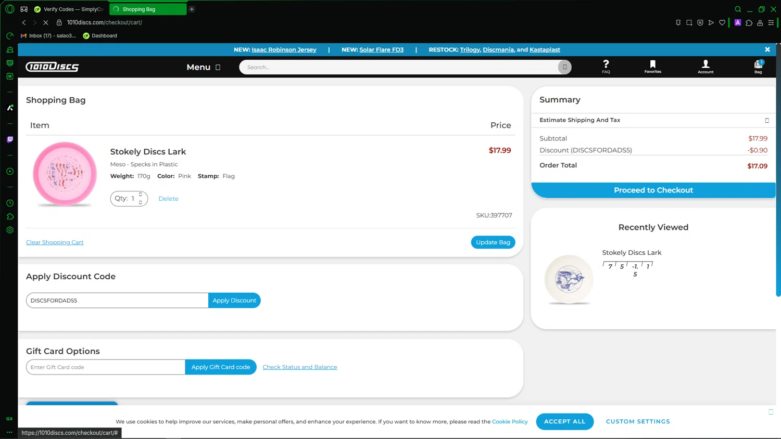Click ACCEPT ALL cookies button
Image resolution: width=781 pixels, height=439 pixels.
[565, 421]
